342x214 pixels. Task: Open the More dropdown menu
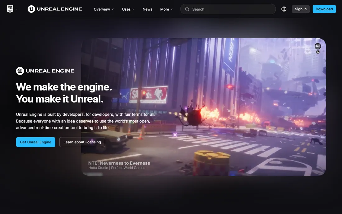[167, 9]
